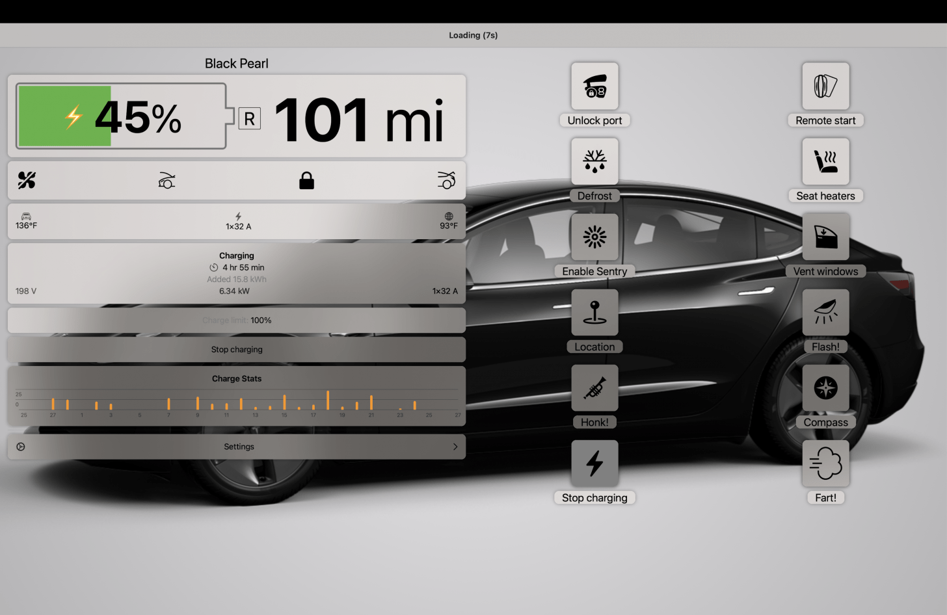This screenshot has width=947, height=615.
Task: Honk the horn with trumpet icon
Action: click(x=594, y=388)
